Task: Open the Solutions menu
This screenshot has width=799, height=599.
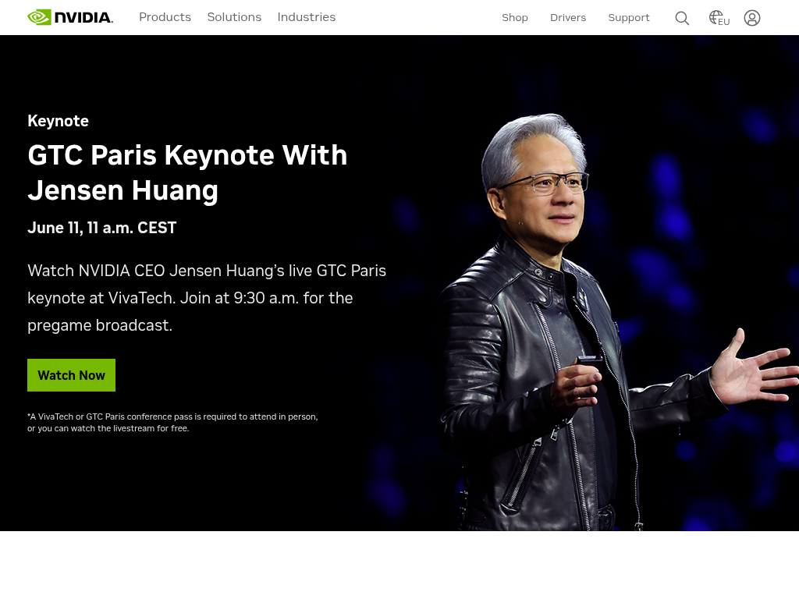Action: click(234, 17)
